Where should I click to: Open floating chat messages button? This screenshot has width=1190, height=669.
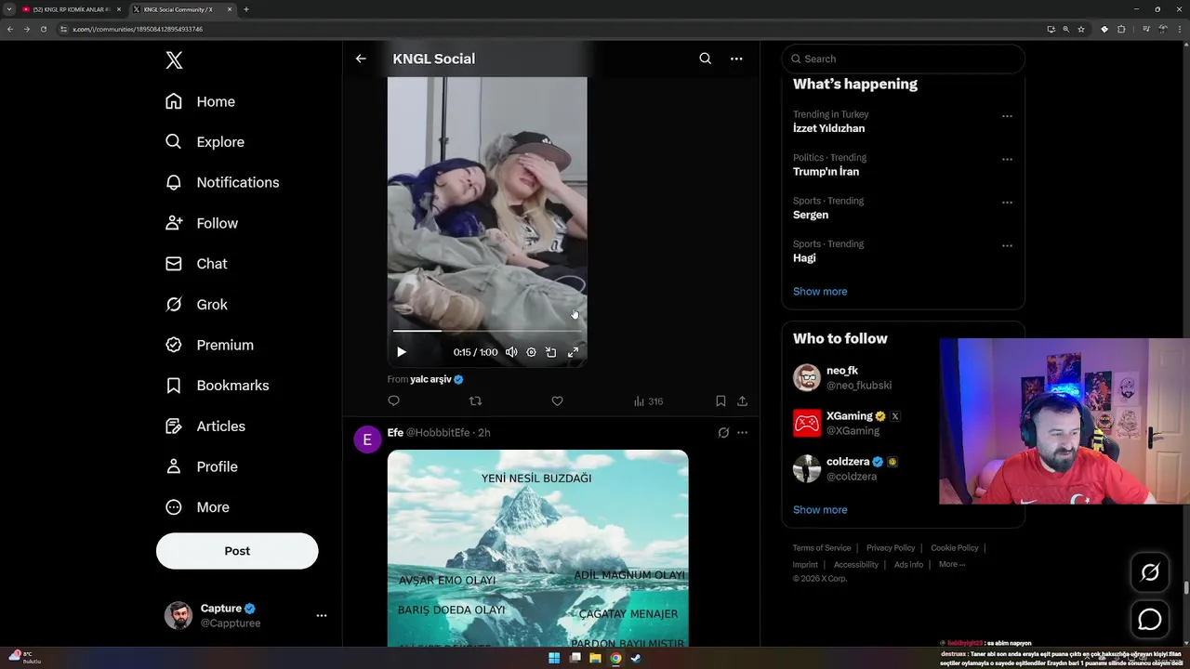coord(1150,619)
